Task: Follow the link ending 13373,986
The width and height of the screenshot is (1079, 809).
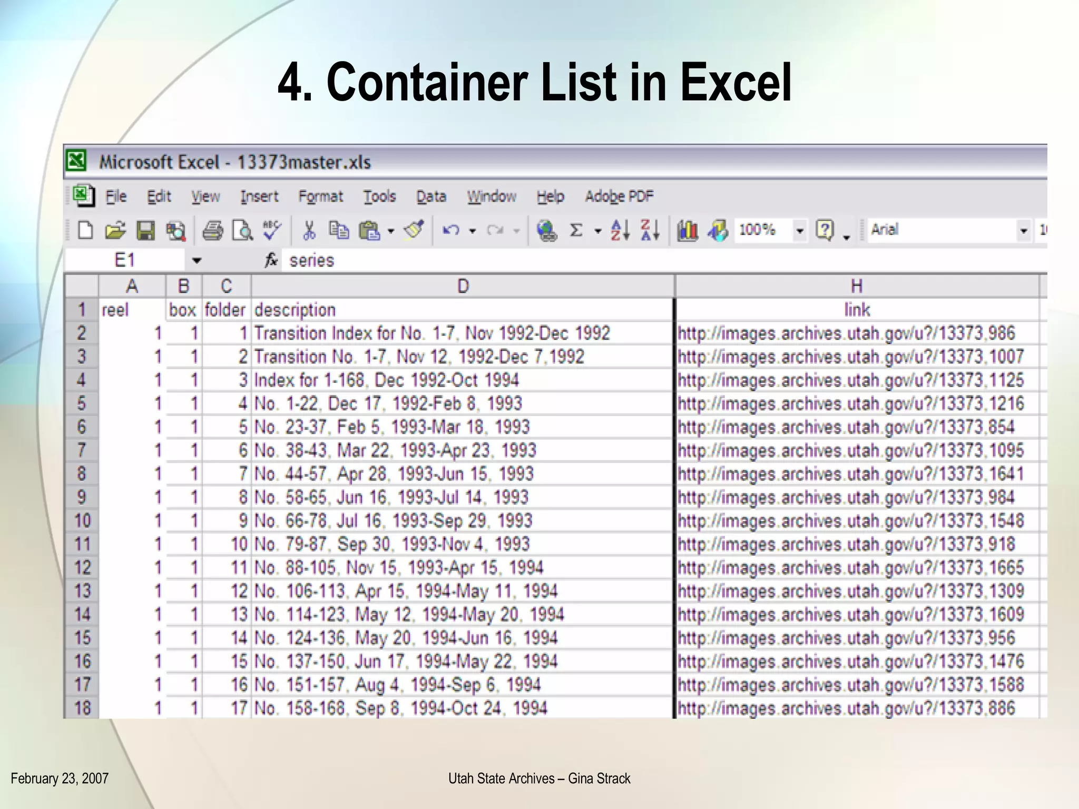Action: (x=846, y=333)
